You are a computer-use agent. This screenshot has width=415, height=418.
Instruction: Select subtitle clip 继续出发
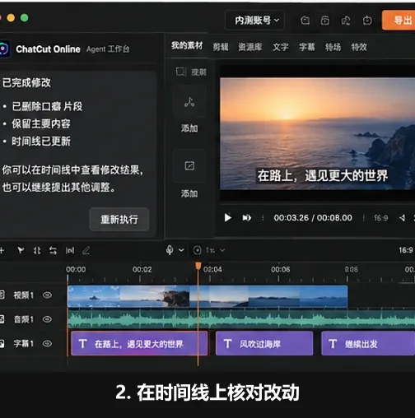tap(368, 343)
